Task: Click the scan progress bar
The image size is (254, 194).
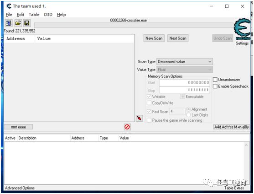Action: [x=134, y=25]
